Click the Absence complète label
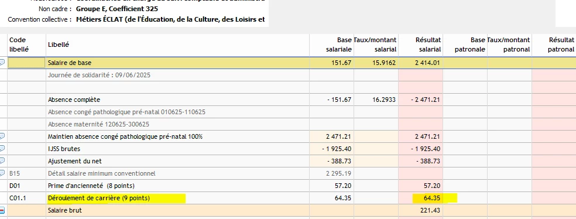This screenshot has height=219, width=576. [74, 100]
